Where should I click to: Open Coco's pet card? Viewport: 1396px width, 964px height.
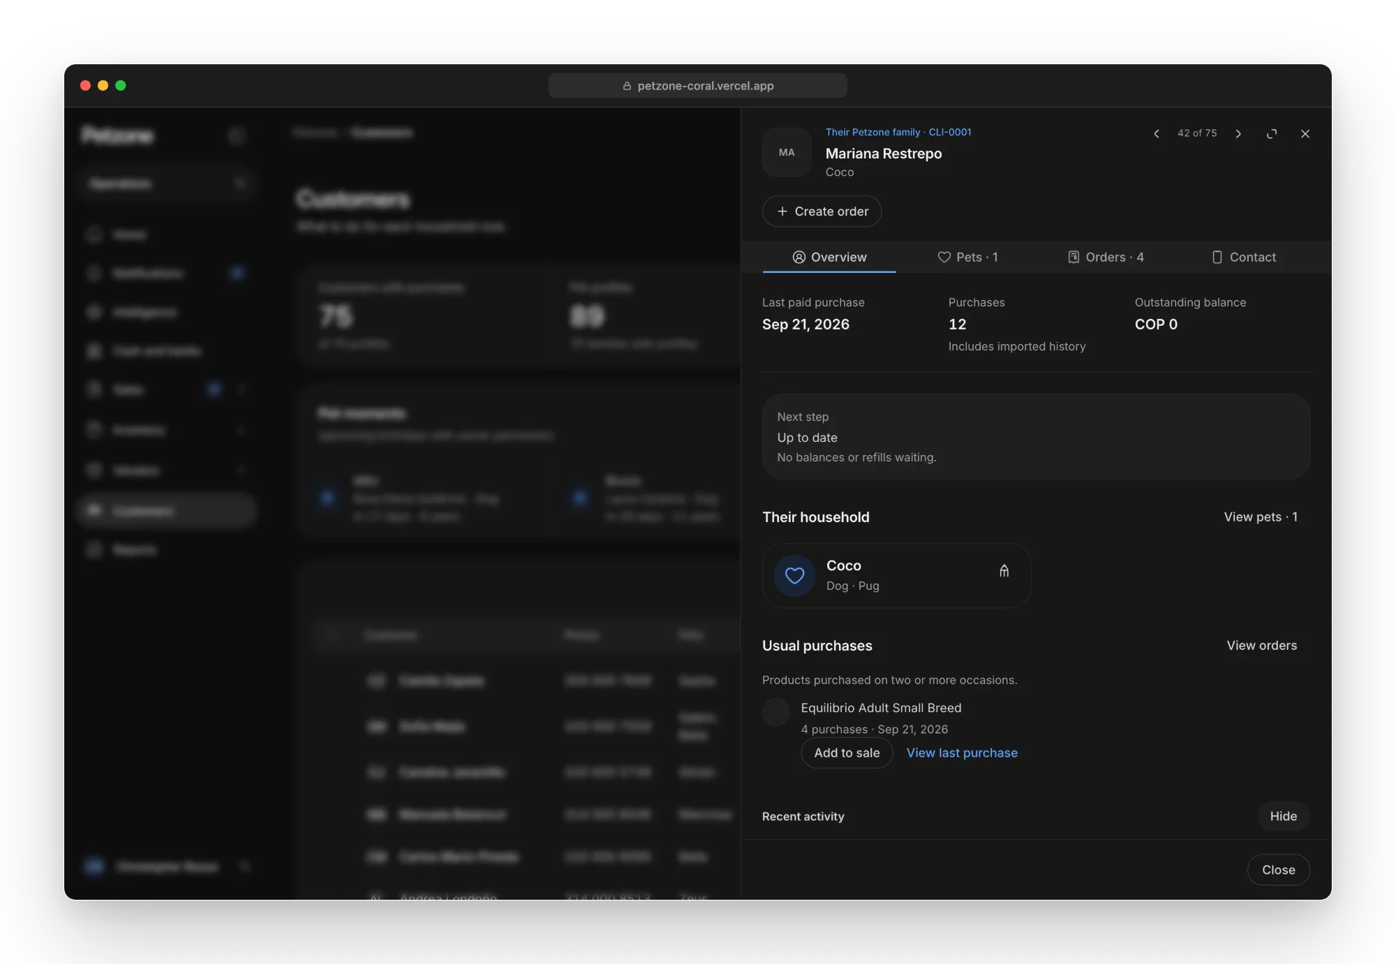pos(896,575)
